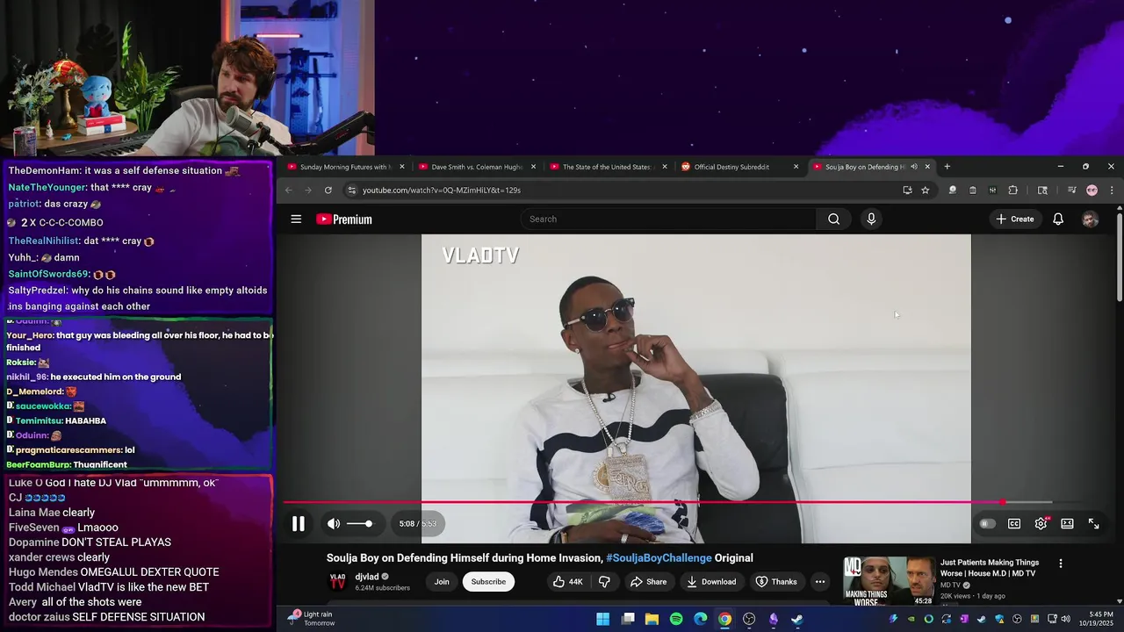Open more actions ellipsis under the video
This screenshot has width=1124, height=632.
tap(819, 582)
